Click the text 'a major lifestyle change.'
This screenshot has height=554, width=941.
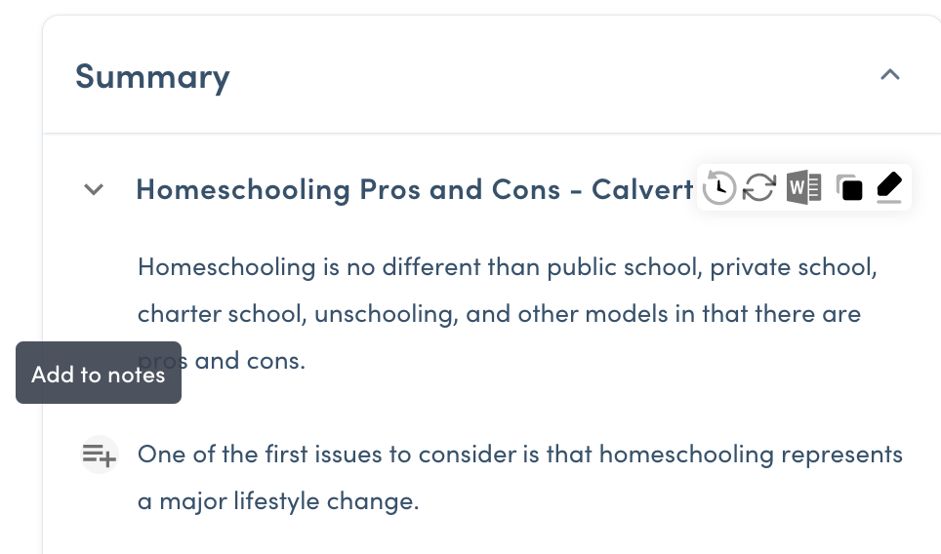(x=278, y=502)
